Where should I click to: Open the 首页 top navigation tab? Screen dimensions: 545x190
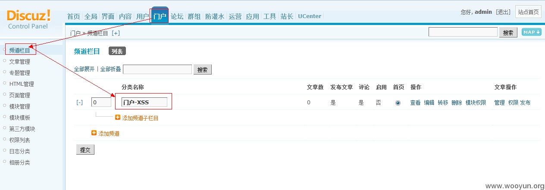point(74,16)
